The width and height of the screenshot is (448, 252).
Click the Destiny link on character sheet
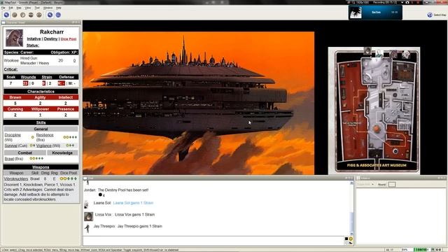coord(50,39)
